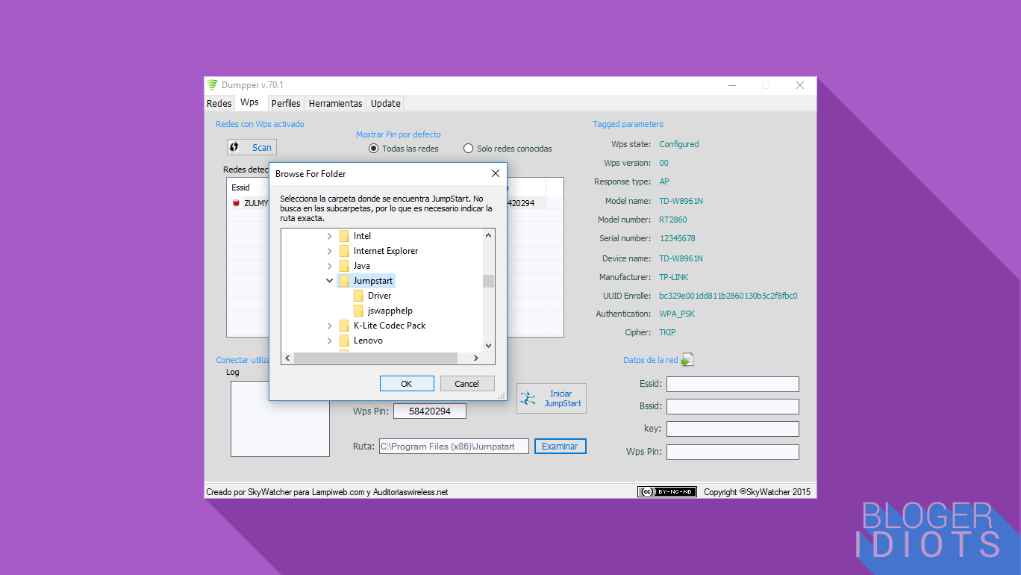Select the Java folder icon
This screenshot has height=575, width=1021.
coord(344,266)
